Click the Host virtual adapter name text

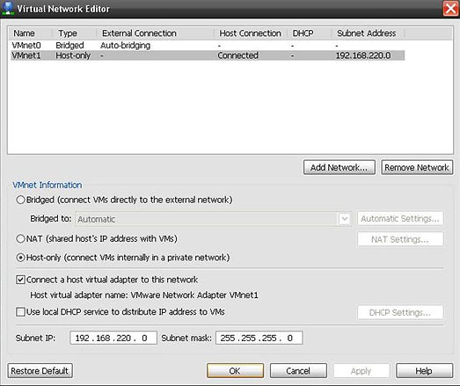[144, 295]
